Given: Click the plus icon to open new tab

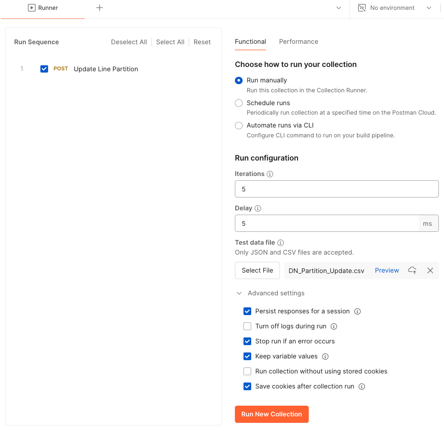Looking at the screenshot, I should [99, 8].
